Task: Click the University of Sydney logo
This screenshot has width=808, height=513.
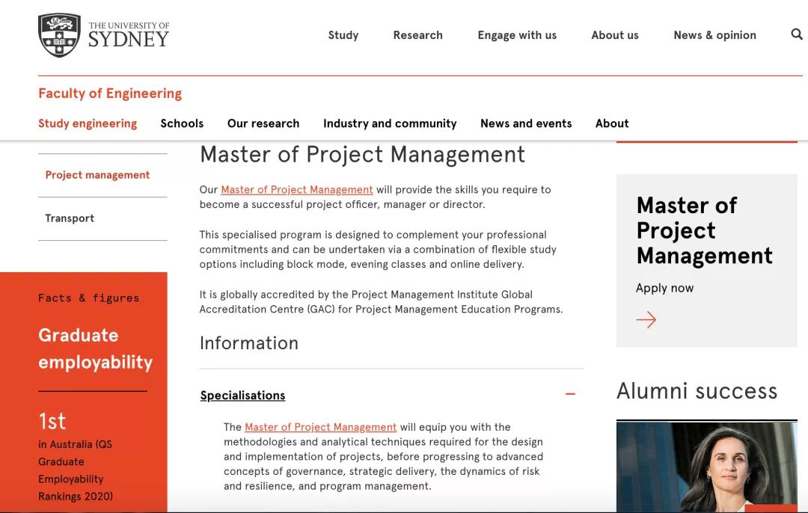Action: (104, 35)
